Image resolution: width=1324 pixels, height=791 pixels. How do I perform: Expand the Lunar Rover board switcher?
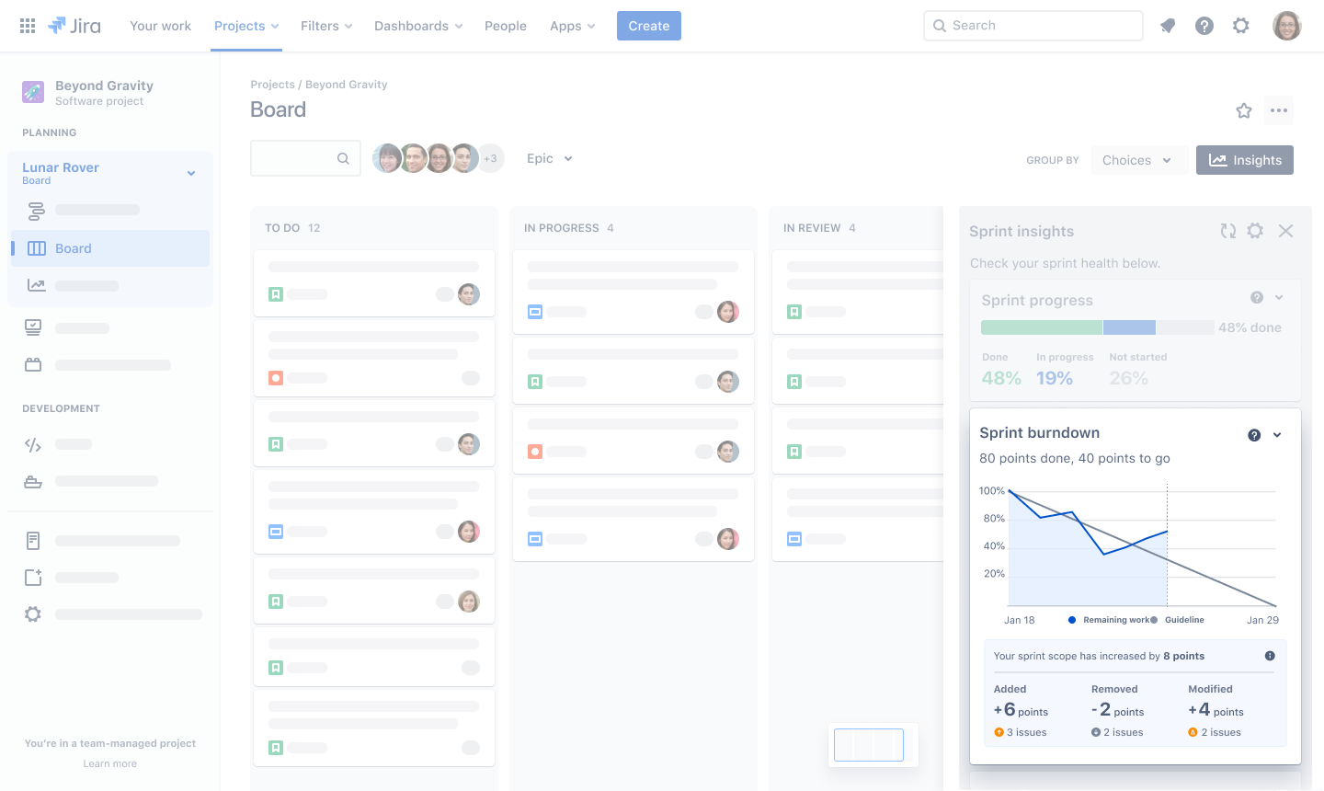point(191,173)
